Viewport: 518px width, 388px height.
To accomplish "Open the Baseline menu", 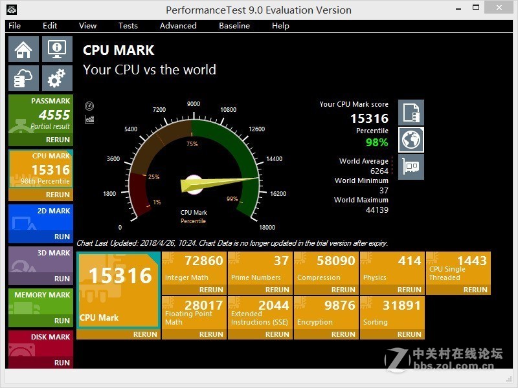I will (234, 26).
